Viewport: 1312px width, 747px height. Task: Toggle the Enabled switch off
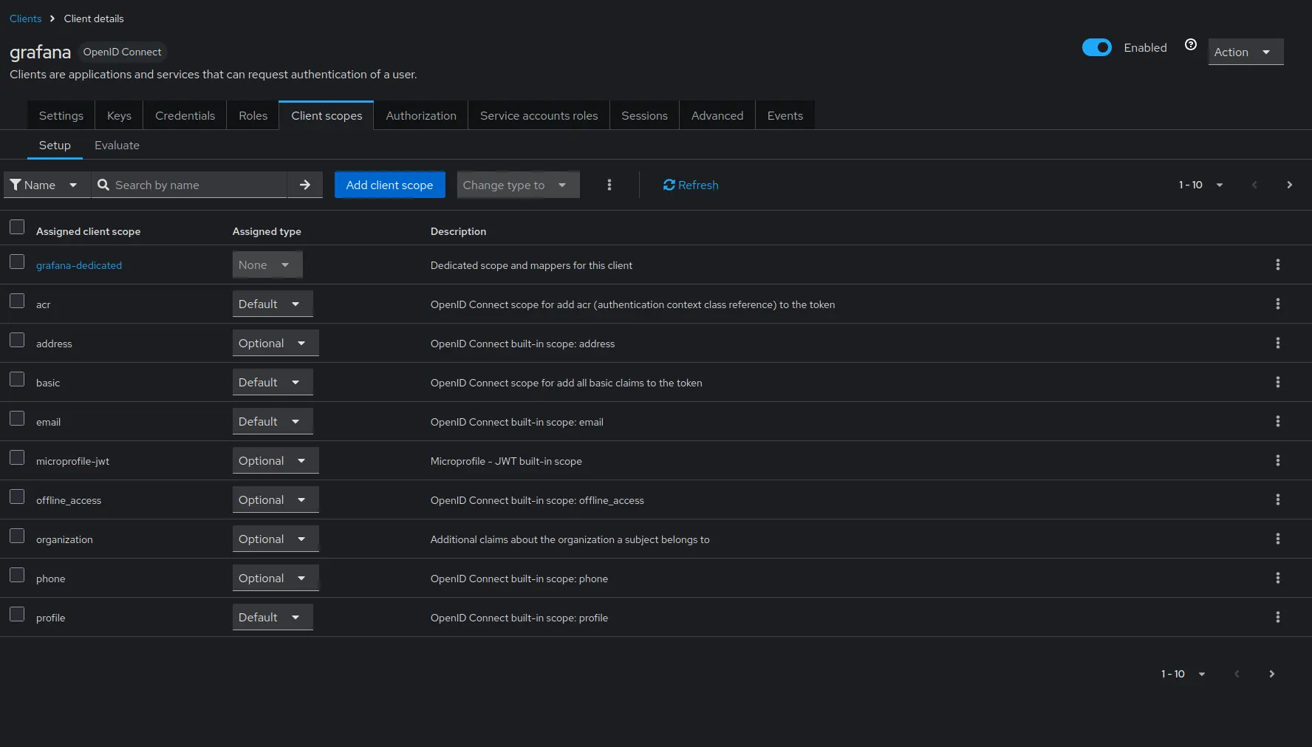[1096, 47]
